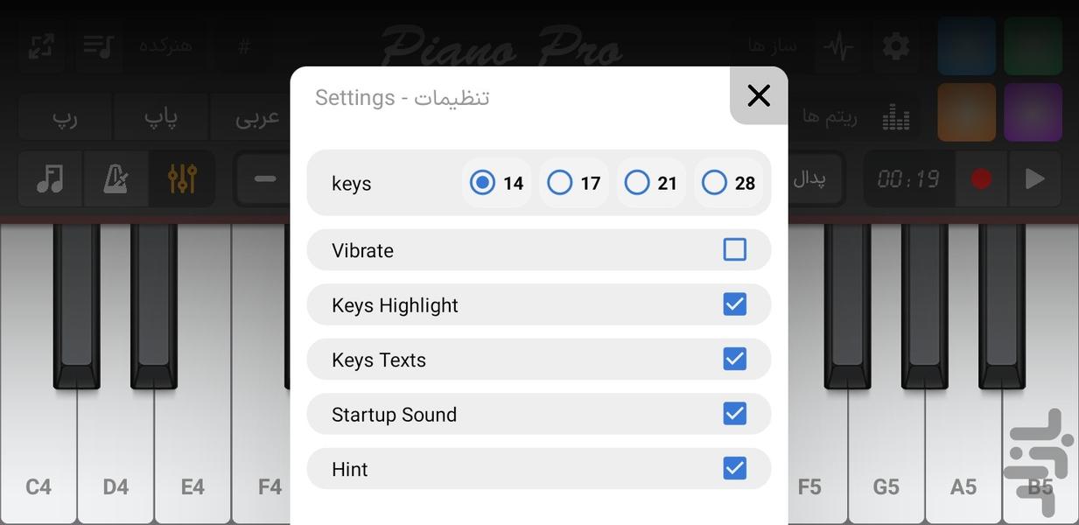
Task: Click the music note icon
Action: click(x=50, y=179)
